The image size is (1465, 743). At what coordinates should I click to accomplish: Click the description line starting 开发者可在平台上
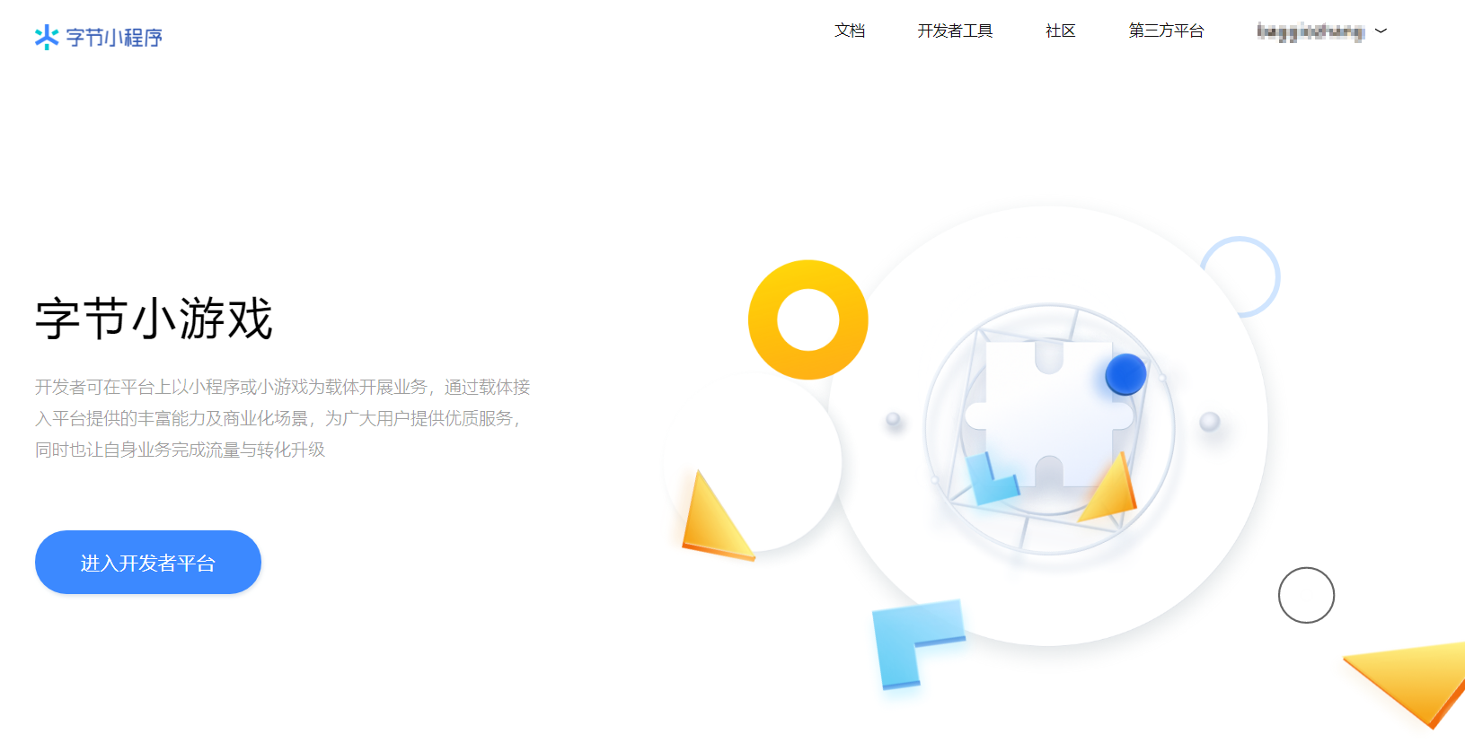tap(283, 387)
